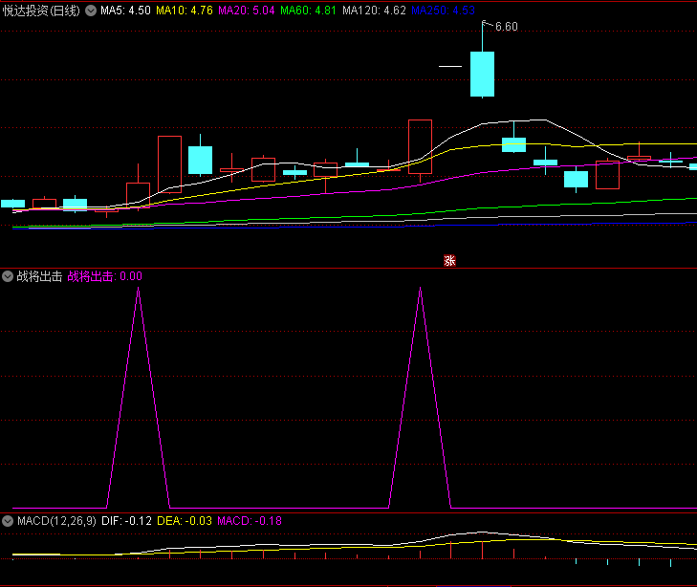The height and width of the screenshot is (587, 697).
Task: Click the magenta MA20: 5.04 label
Action: (x=247, y=11)
